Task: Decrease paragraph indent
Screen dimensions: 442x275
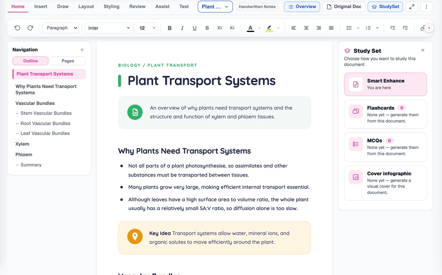Action: point(393,28)
